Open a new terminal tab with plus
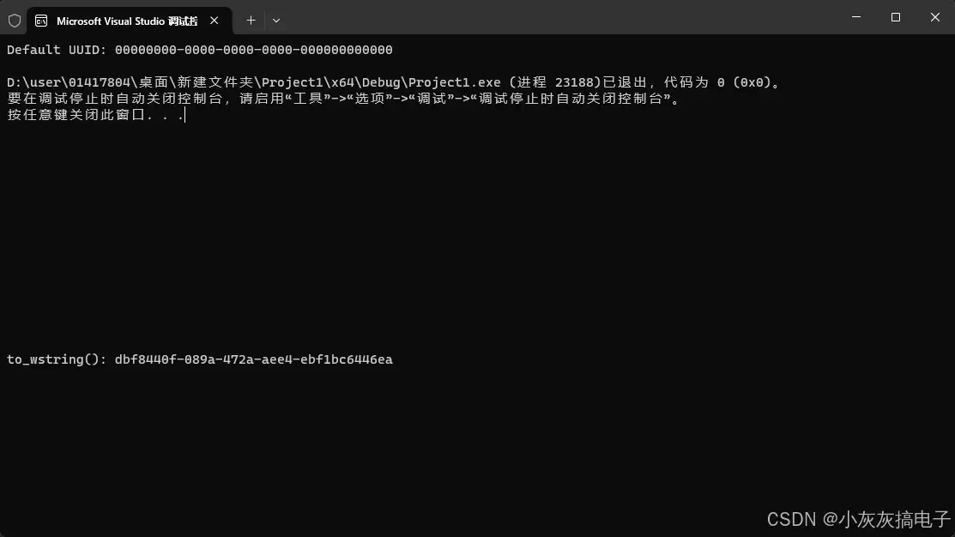Image resolution: width=955 pixels, height=537 pixels. (x=251, y=21)
